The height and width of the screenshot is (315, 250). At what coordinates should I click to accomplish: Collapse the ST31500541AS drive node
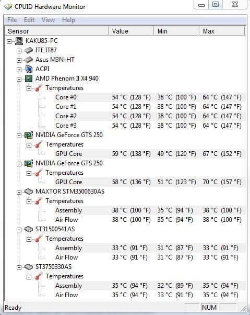[x=19, y=230]
